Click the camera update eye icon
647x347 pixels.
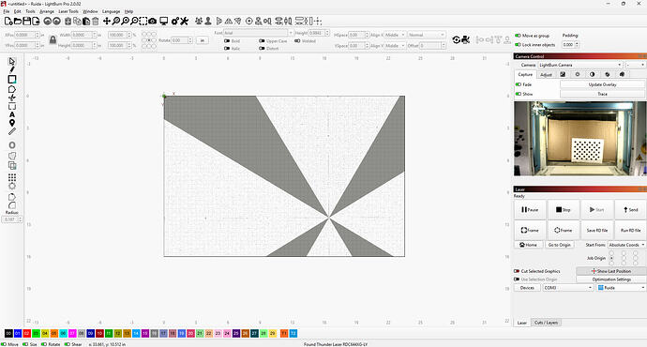point(456,39)
